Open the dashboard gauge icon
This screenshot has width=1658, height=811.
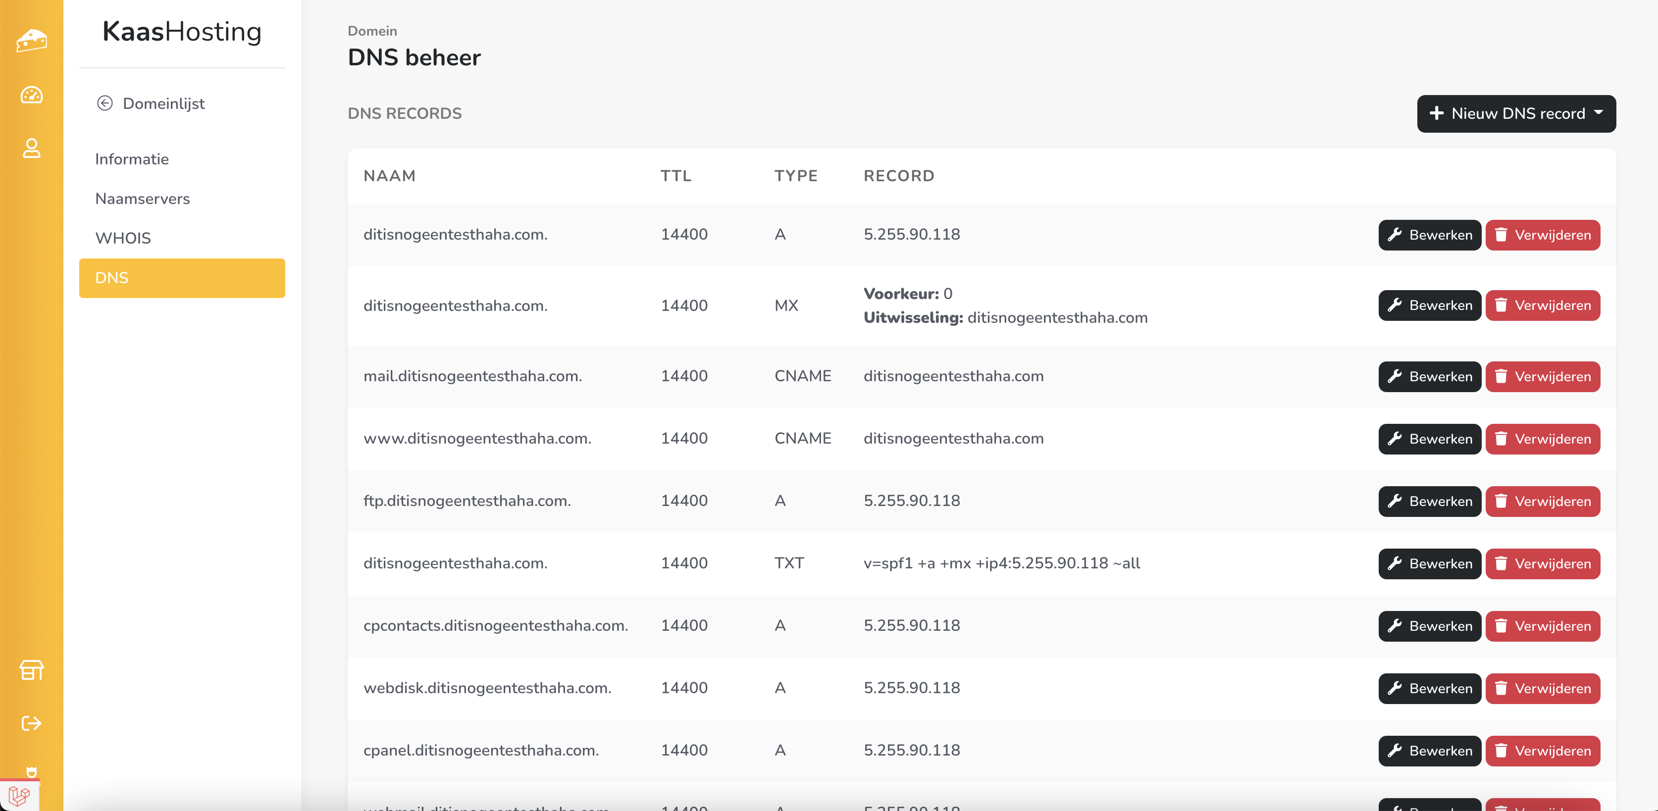(32, 95)
